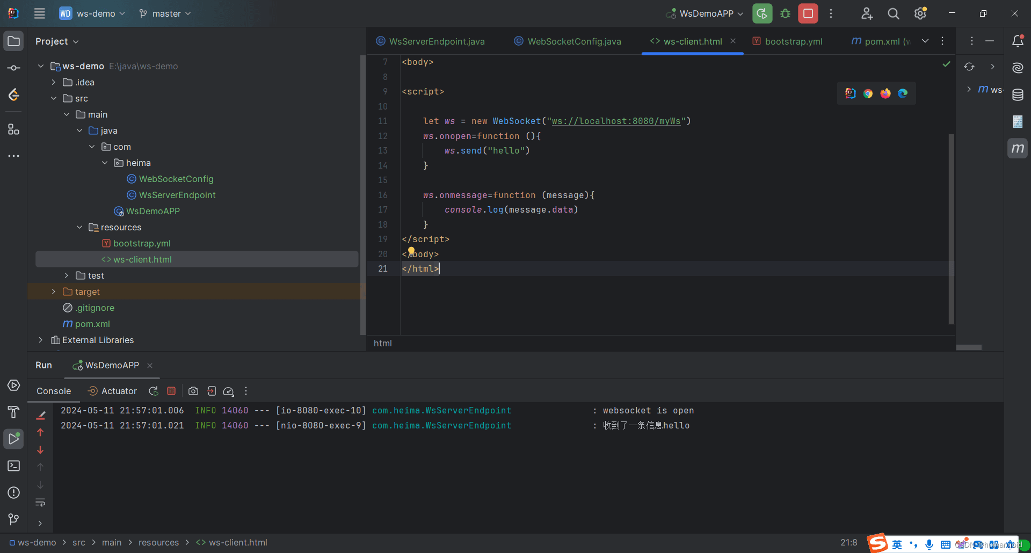1031x553 pixels.
Task: Open master branch dropdown
Action: click(165, 13)
